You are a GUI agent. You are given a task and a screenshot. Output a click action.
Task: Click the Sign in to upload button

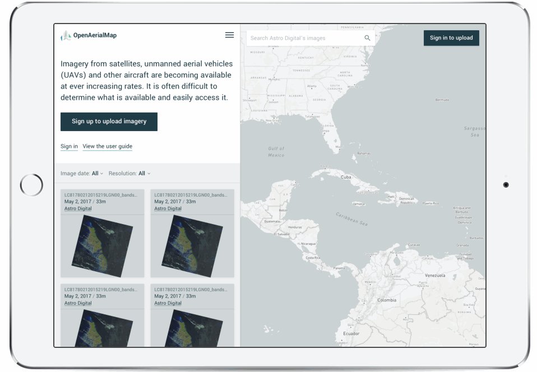pos(451,38)
